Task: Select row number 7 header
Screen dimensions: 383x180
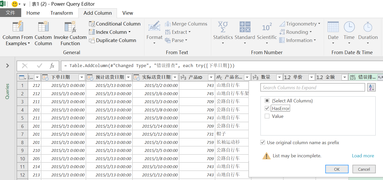Action: [x=22, y=134]
